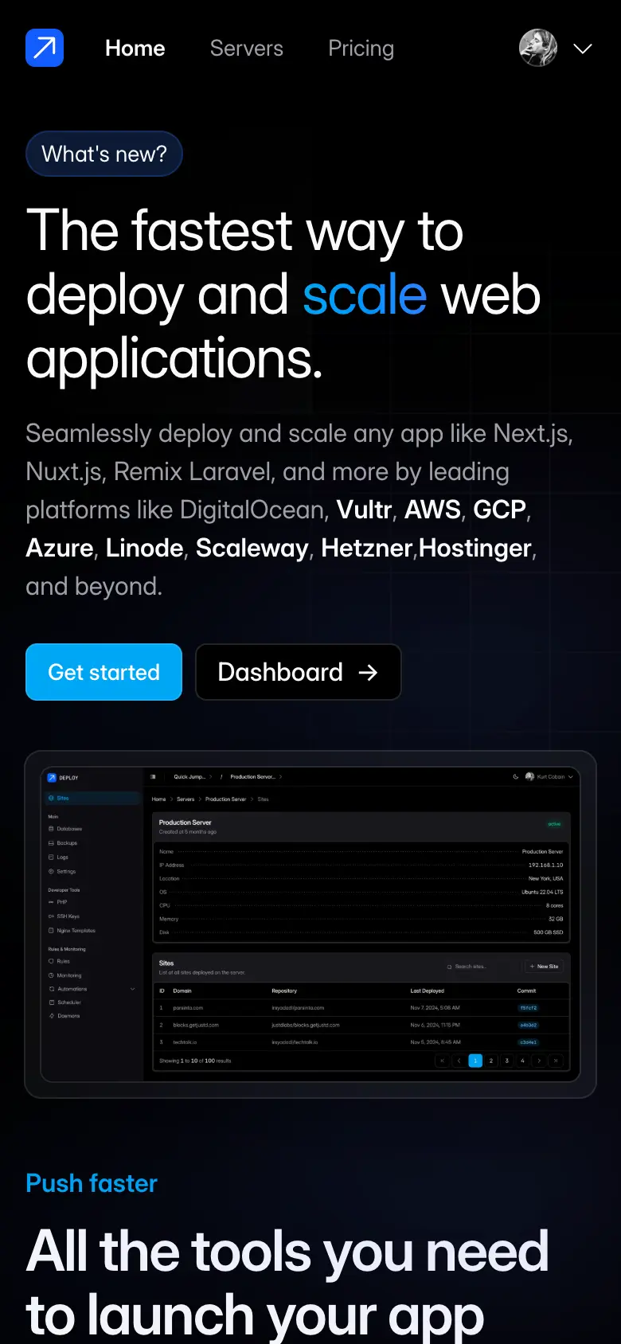Click the Nginx Templates icon in preview sidebar

coord(52,931)
